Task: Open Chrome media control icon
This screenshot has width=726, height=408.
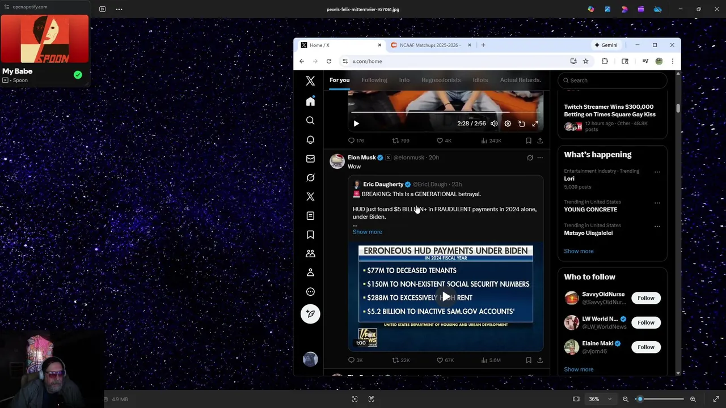Action: pos(645,61)
